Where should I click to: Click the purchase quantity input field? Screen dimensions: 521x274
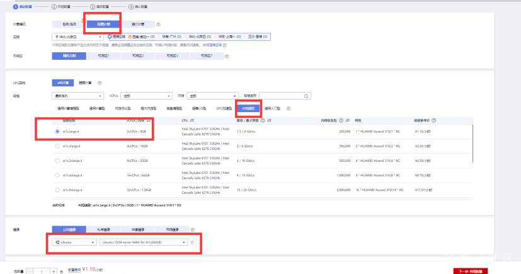click(x=42, y=271)
